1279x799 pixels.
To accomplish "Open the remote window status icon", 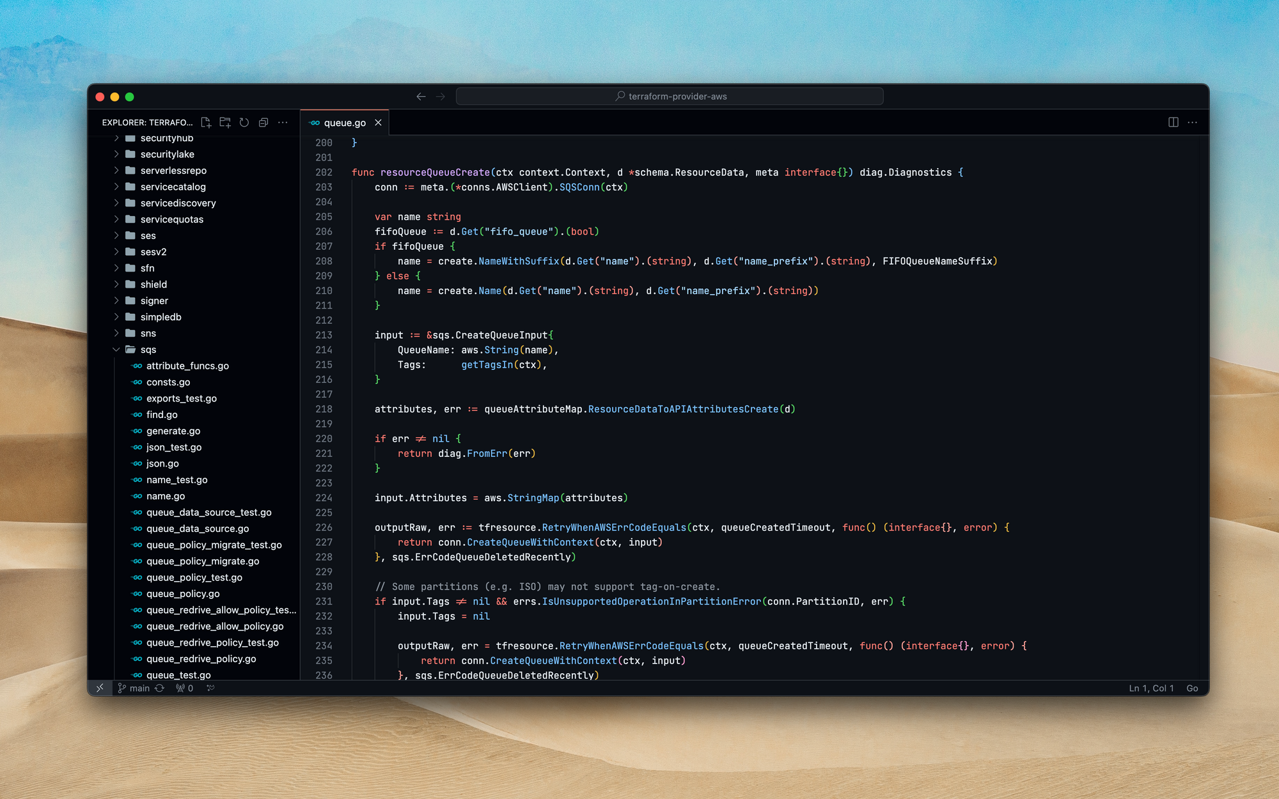I will click(x=100, y=688).
